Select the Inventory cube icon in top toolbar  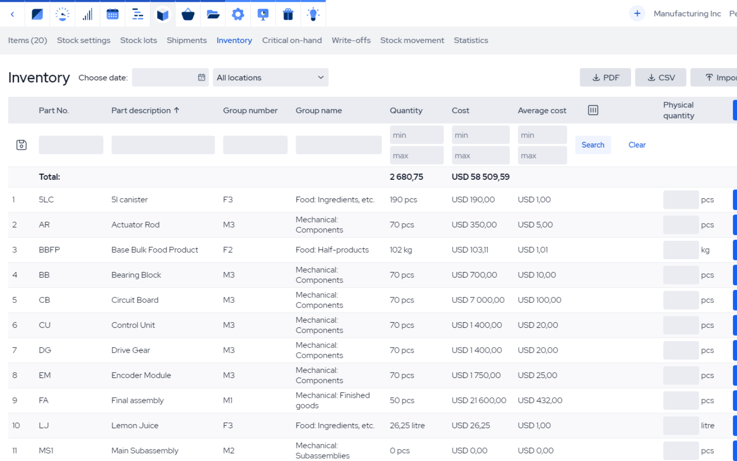coord(163,14)
